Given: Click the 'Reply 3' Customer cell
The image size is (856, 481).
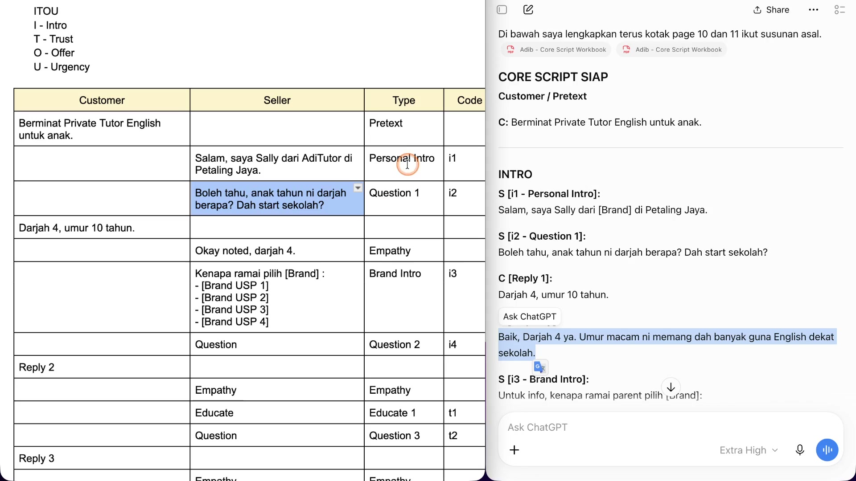Looking at the screenshot, I should (x=102, y=458).
